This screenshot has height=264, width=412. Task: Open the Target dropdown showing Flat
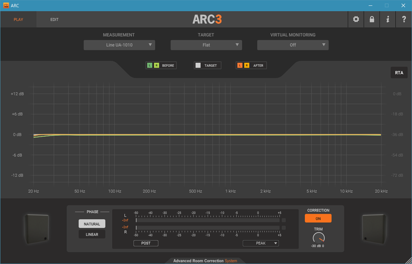tap(207, 45)
